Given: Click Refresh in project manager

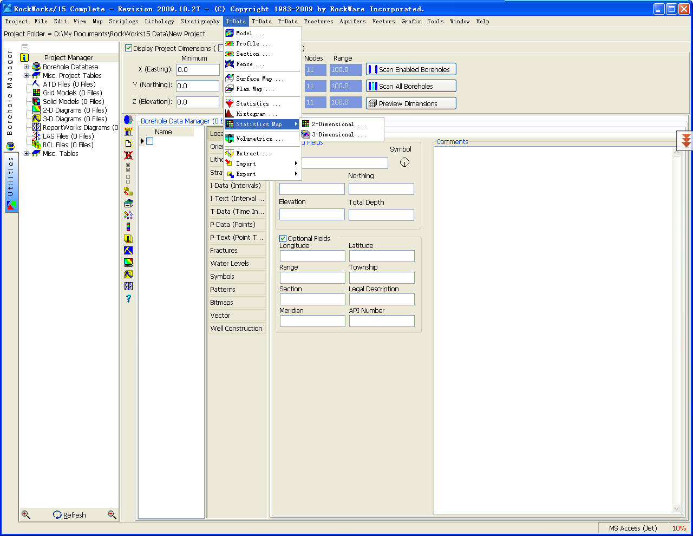Looking at the screenshot, I should 69,515.
